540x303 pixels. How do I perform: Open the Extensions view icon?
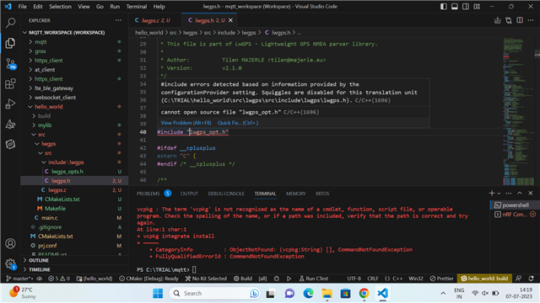[10, 84]
